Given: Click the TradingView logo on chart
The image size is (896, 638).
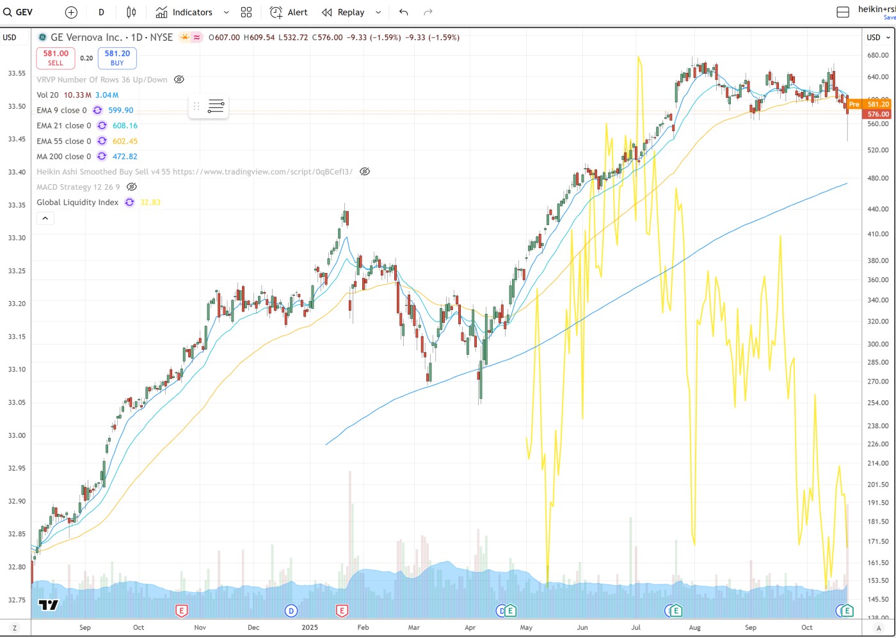Looking at the screenshot, I should (49, 605).
